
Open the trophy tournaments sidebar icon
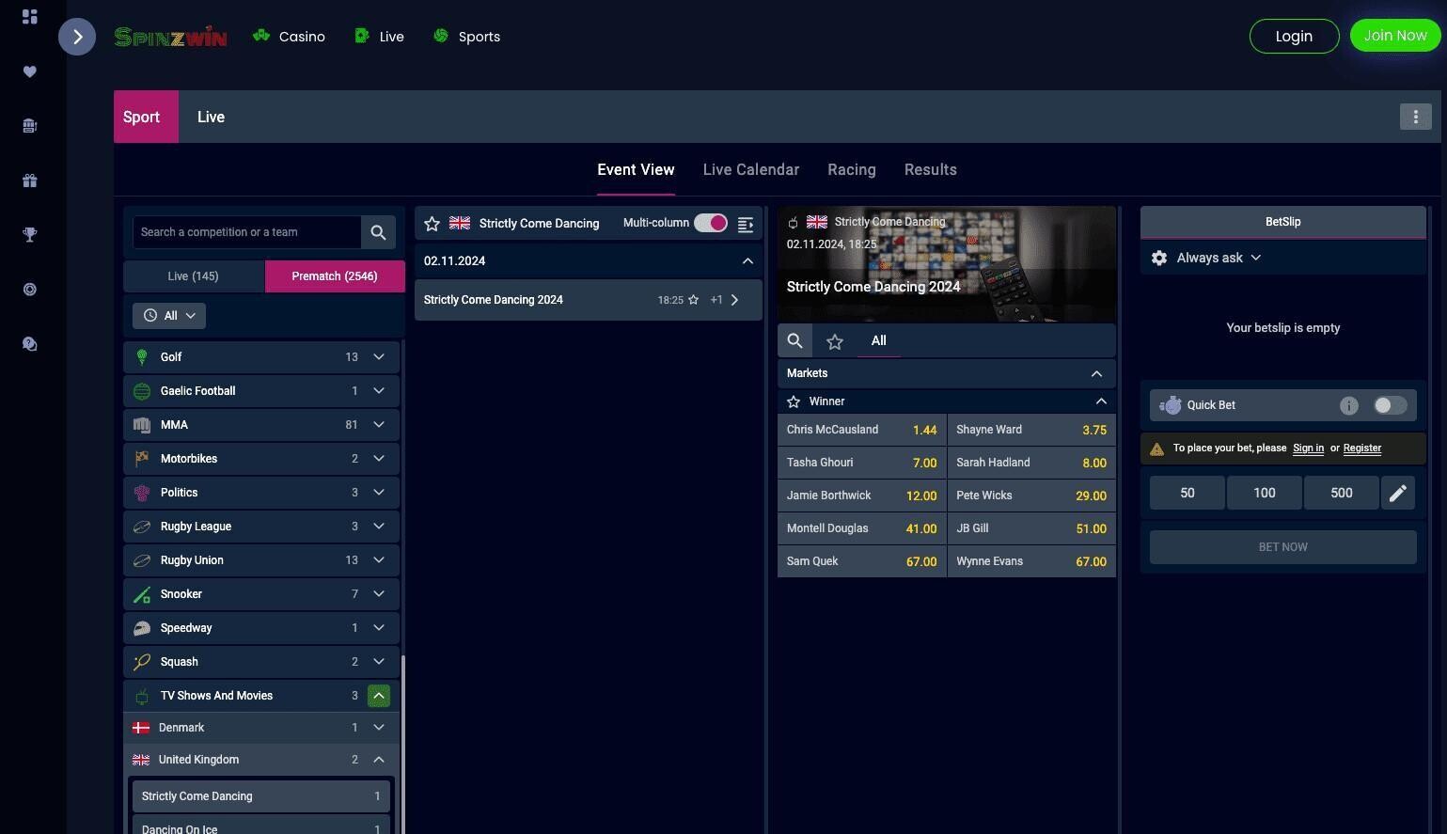30,235
